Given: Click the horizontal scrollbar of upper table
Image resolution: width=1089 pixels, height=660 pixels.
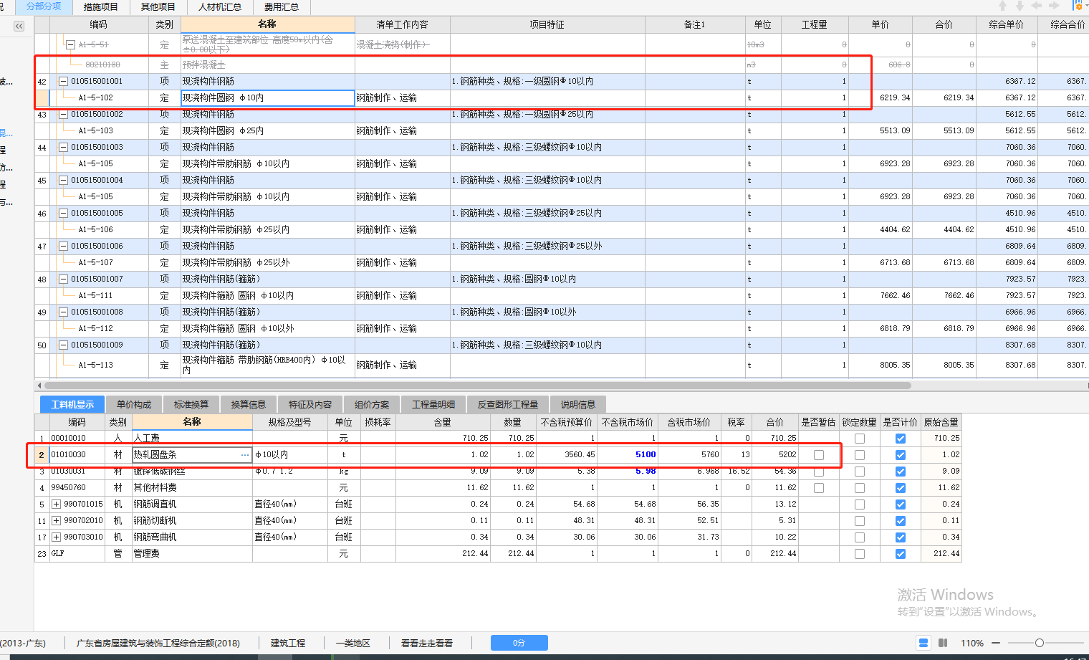Looking at the screenshot, I should [x=479, y=386].
